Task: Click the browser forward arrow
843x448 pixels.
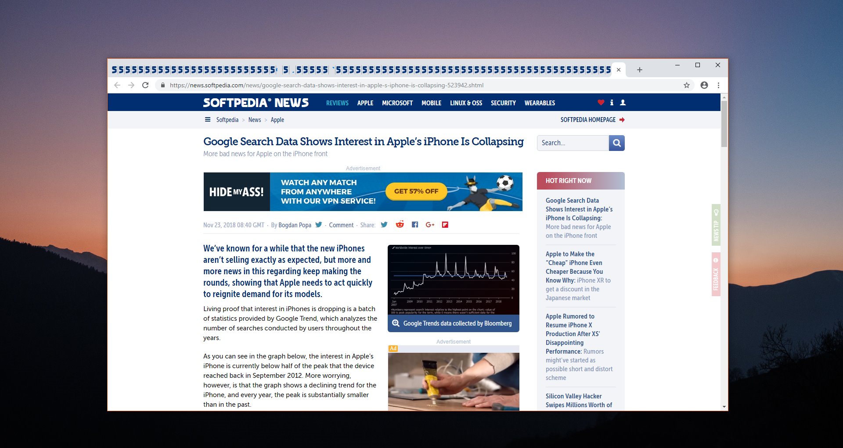Action: pos(131,85)
